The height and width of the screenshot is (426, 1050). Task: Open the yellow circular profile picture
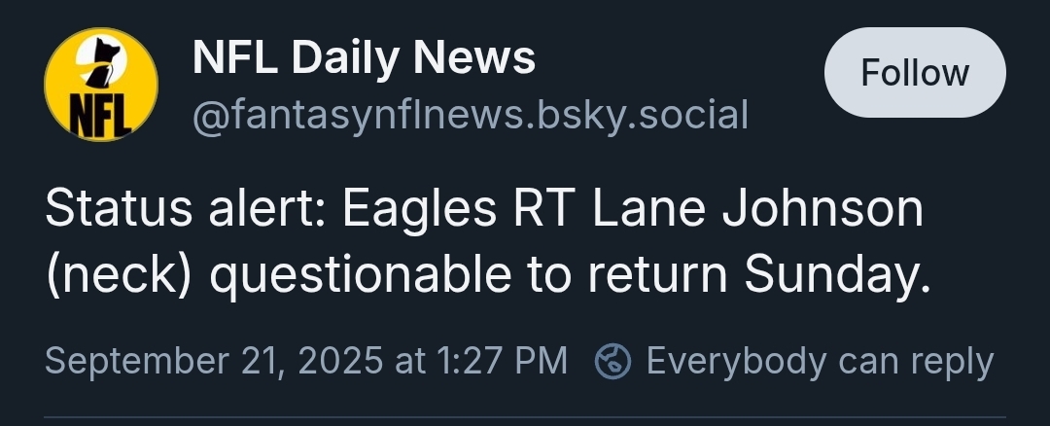tap(101, 85)
